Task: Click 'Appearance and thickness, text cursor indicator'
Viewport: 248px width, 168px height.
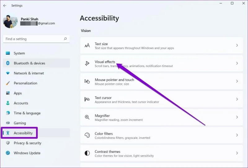Action: [x=127, y=102]
